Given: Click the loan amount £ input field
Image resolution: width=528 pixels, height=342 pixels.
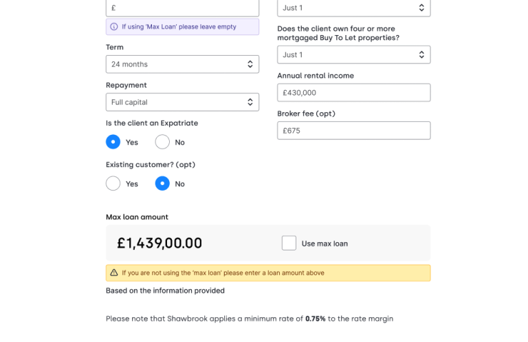Looking at the screenshot, I should pos(182,8).
